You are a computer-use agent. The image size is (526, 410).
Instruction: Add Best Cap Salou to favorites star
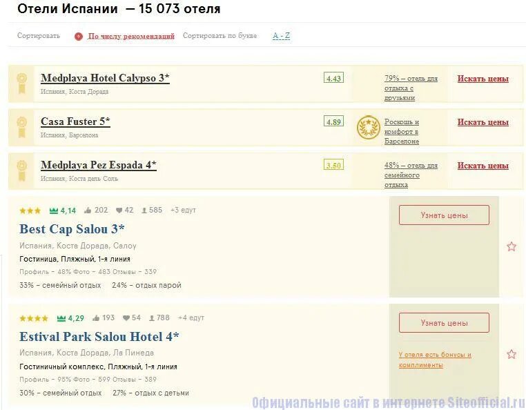point(512,246)
